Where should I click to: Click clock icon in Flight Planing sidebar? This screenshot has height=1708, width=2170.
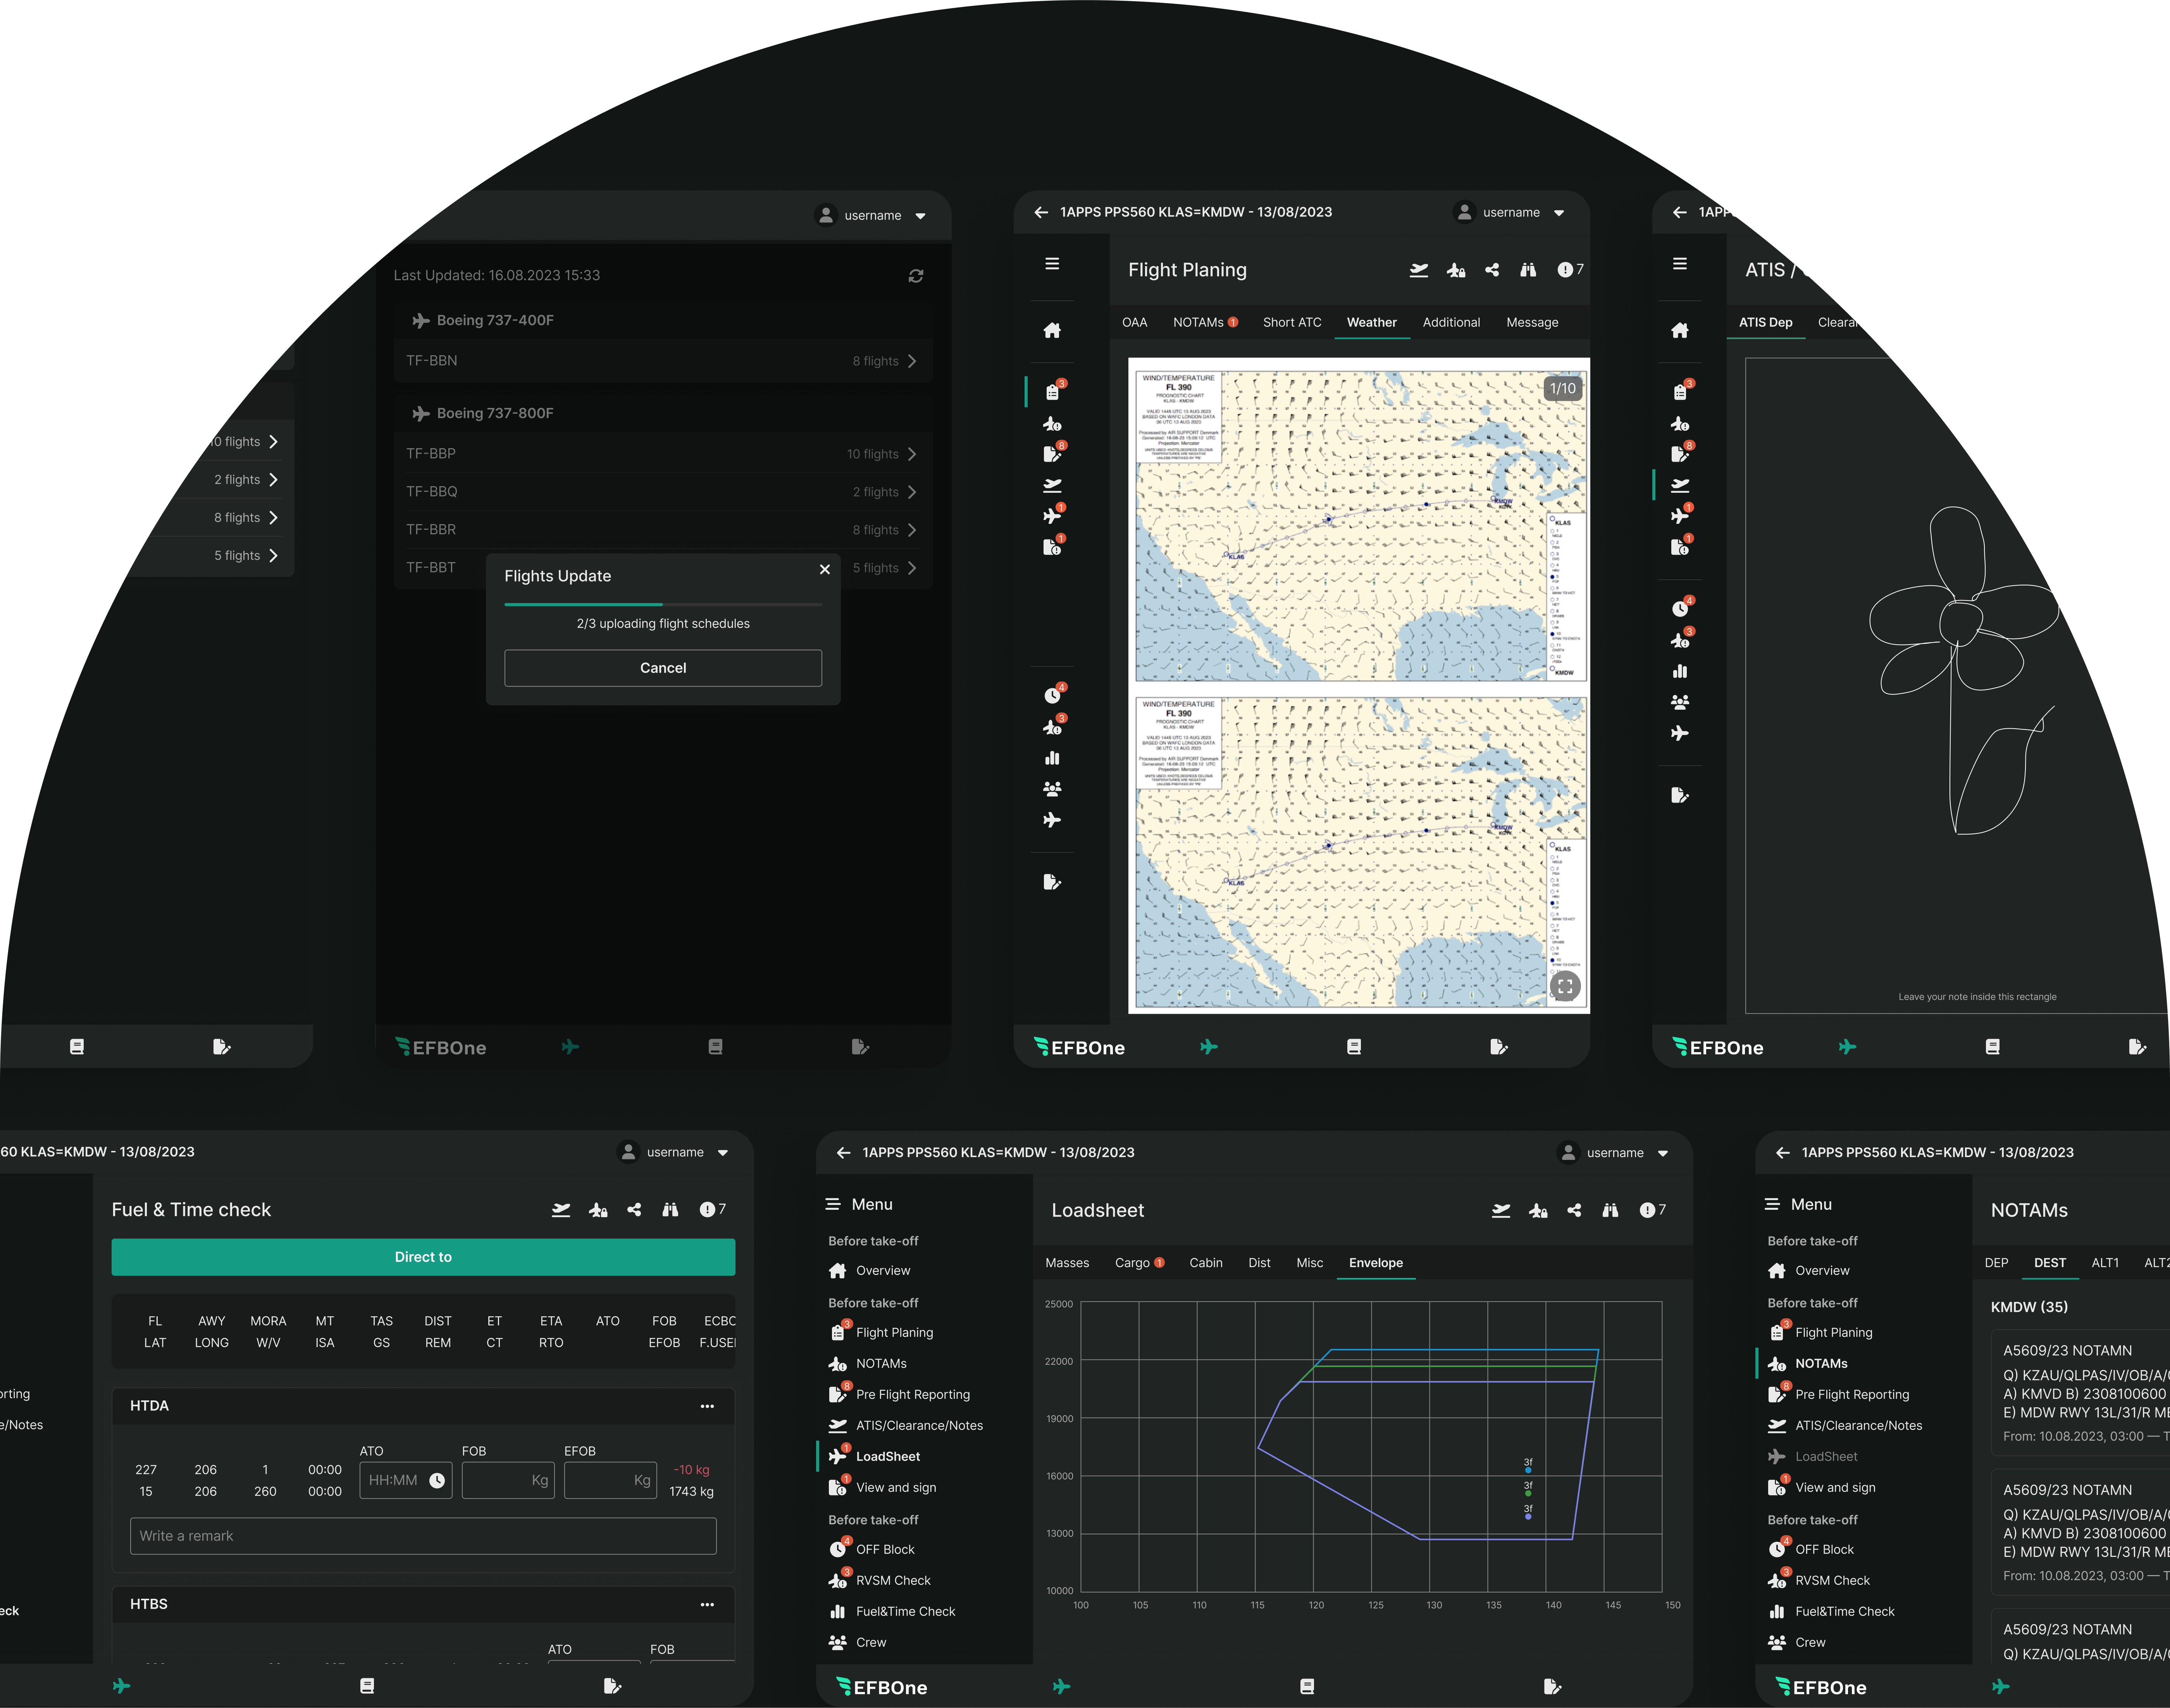pyautogui.click(x=1052, y=695)
